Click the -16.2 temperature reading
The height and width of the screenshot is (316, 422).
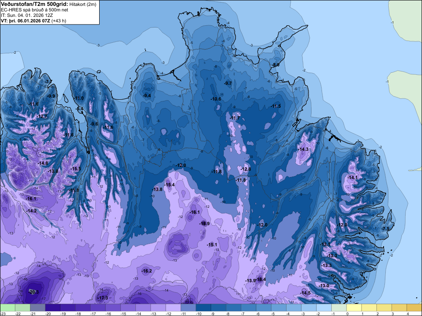(147, 271)
